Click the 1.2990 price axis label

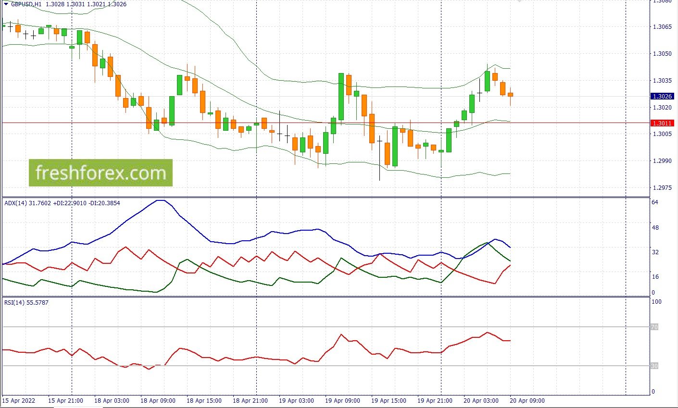coord(662,161)
